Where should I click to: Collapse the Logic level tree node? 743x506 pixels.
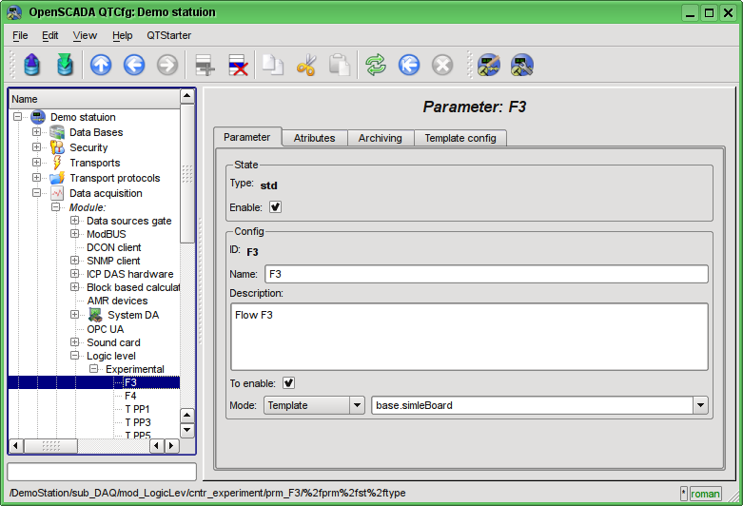tap(75, 356)
